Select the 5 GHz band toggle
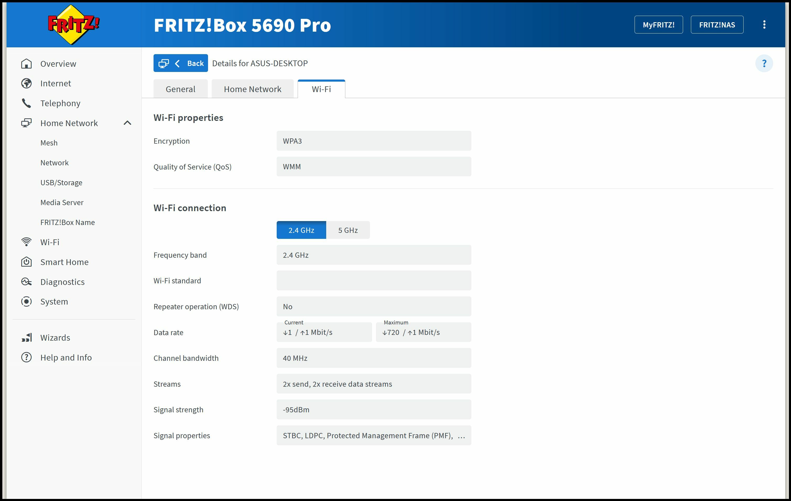This screenshot has width=791, height=501. tap(348, 230)
